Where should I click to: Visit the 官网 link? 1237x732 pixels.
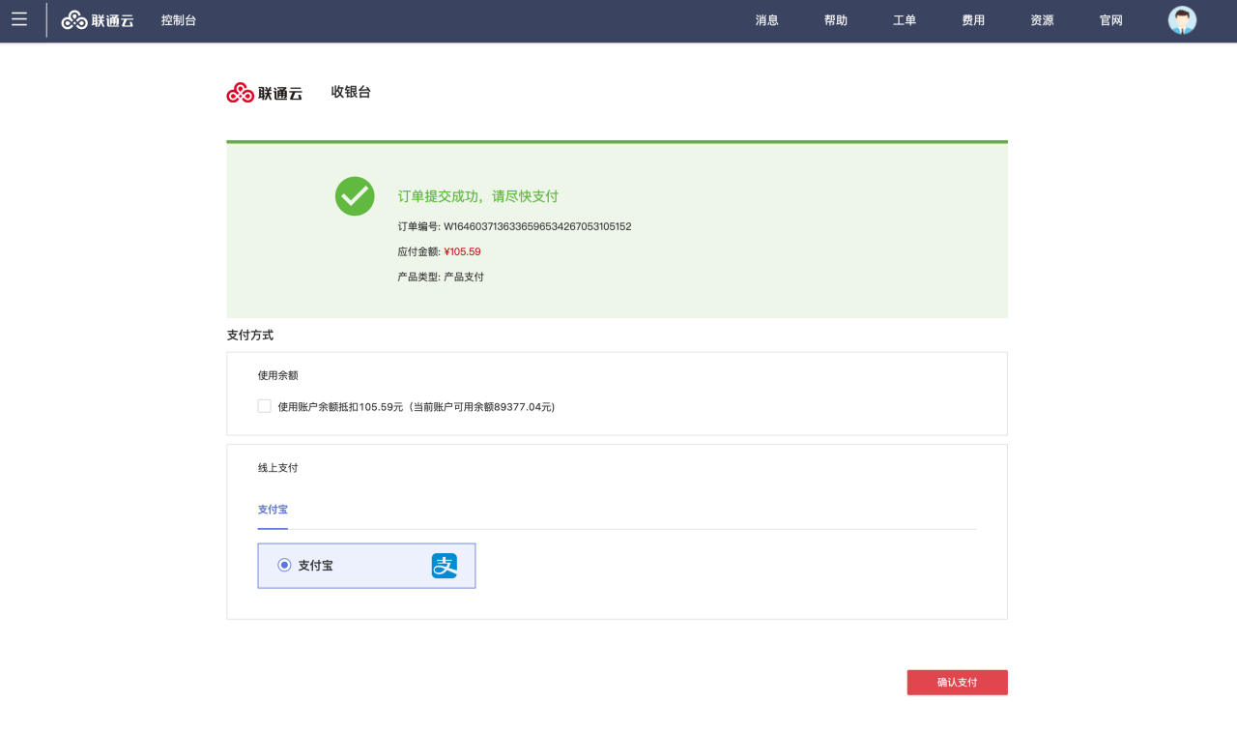click(x=1110, y=20)
